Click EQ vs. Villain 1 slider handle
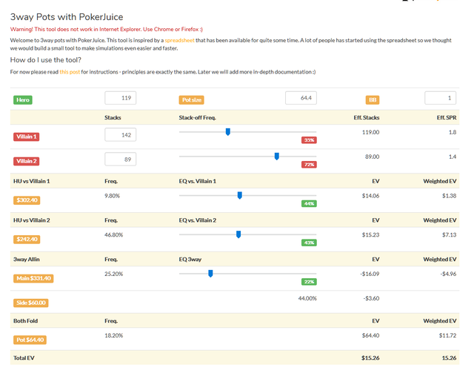The width and height of the screenshot is (474, 365). (240, 195)
